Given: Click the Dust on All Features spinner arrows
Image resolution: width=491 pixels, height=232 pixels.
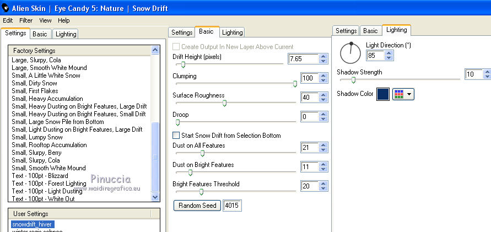Looking at the screenshot, I should click(x=323, y=148).
